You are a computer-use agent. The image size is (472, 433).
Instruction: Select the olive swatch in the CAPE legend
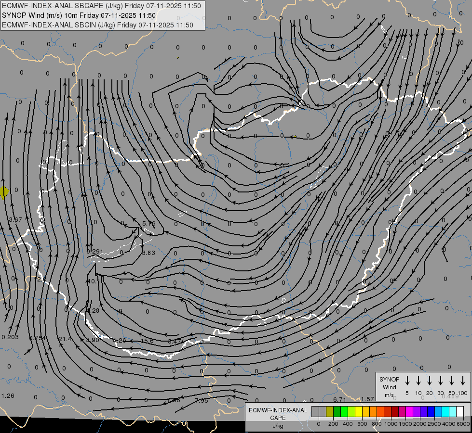point(330,411)
